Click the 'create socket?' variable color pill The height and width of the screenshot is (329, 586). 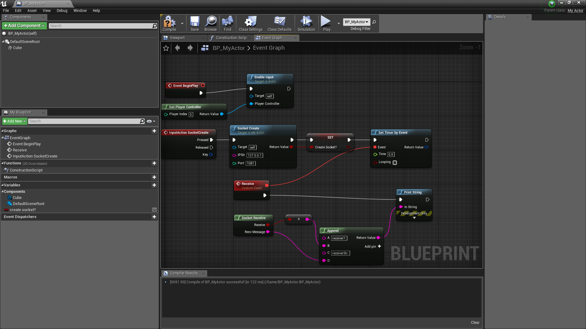click(x=6, y=210)
